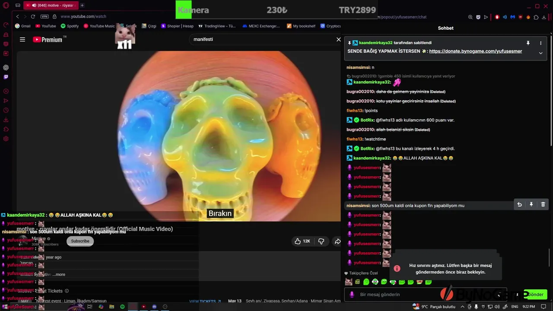Reply to nisamsimsi's highlighted message

pos(520,204)
